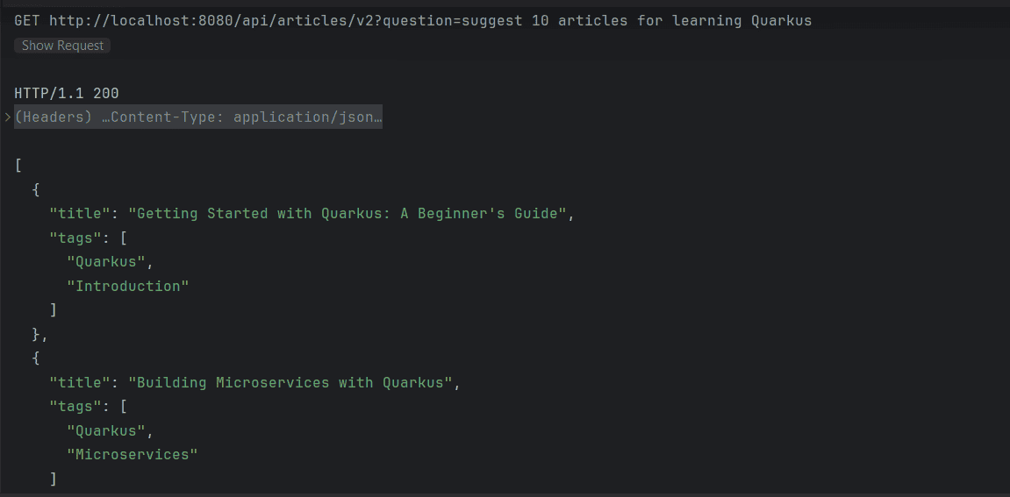This screenshot has width=1010, height=497.
Task: Click the HTTP/1.1 protocol text
Action: coord(49,93)
